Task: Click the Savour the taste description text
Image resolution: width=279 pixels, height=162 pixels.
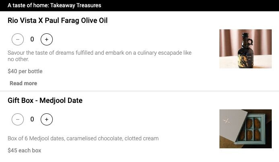Action: click(x=99, y=56)
